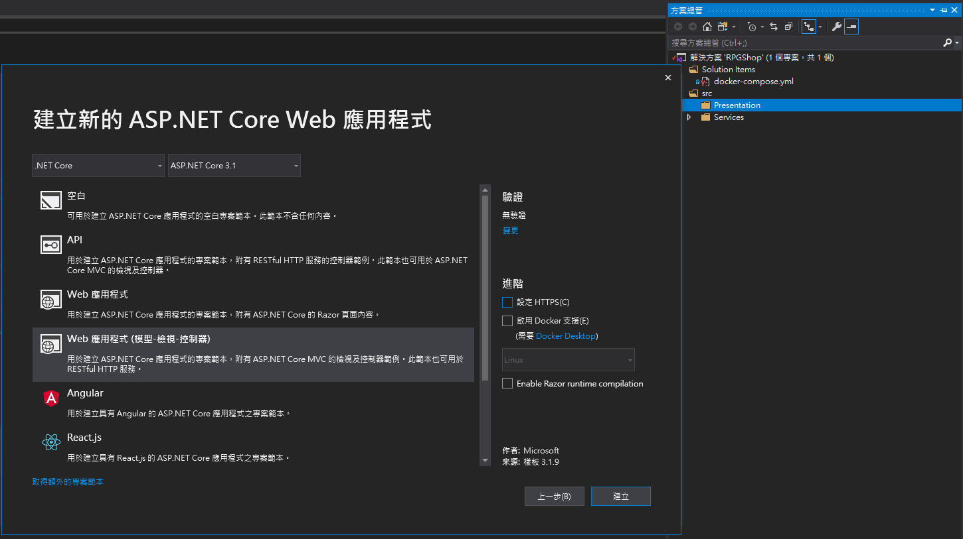This screenshot has width=963, height=539.
Task: Click the 建立 create button
Action: click(621, 497)
